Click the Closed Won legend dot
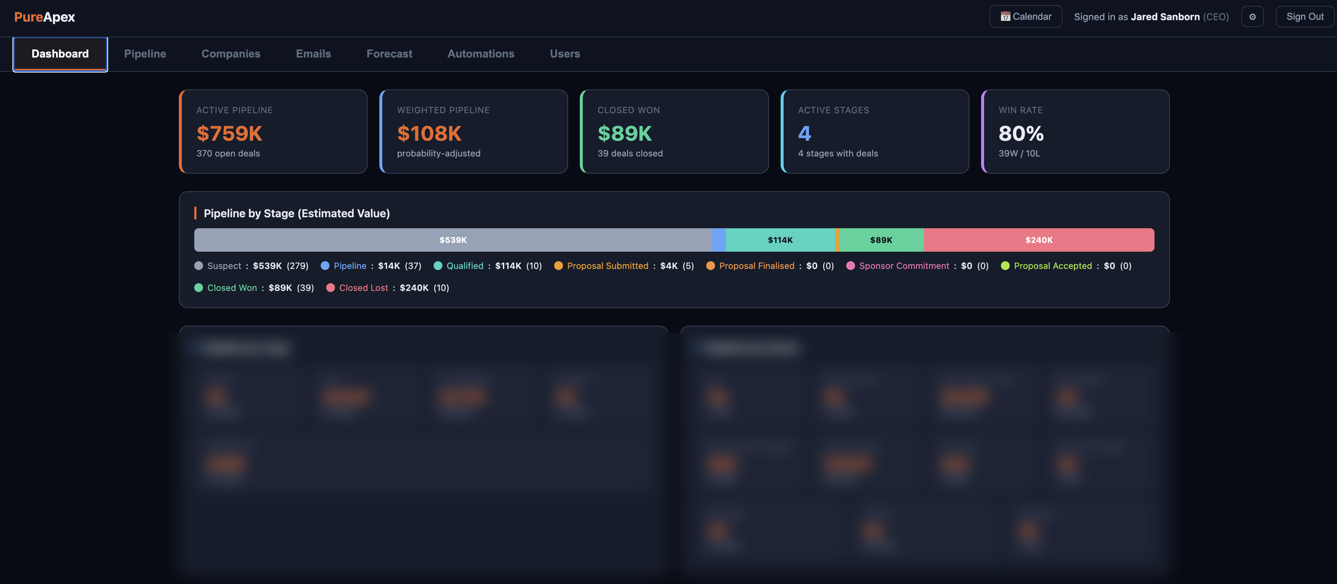The height and width of the screenshot is (584, 1337). (198, 288)
